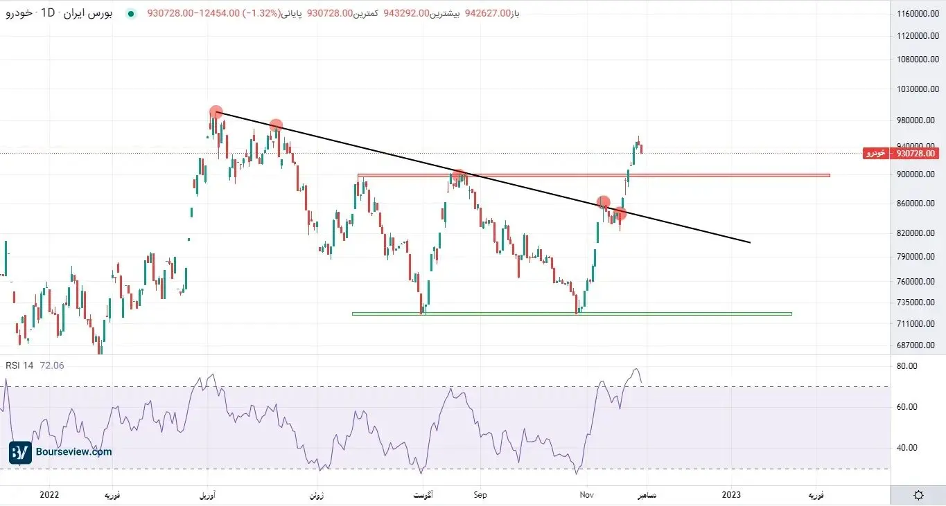
Task: Click the Sep date axis label
Action: [480, 495]
